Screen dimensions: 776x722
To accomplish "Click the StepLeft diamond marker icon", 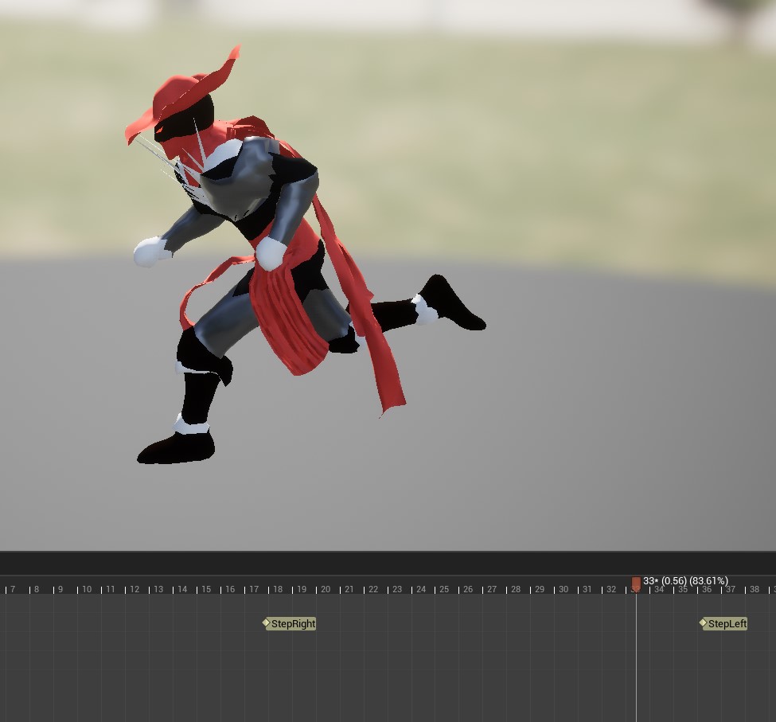I will tap(704, 623).
